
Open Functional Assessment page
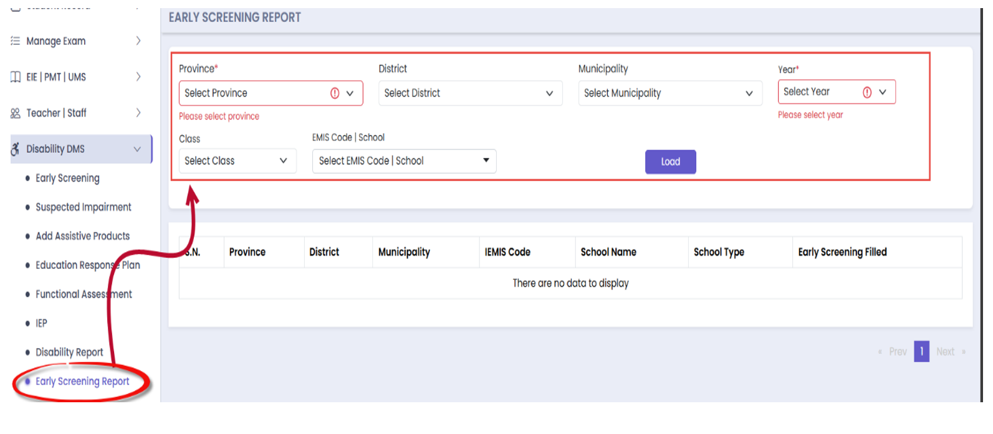click(x=84, y=294)
